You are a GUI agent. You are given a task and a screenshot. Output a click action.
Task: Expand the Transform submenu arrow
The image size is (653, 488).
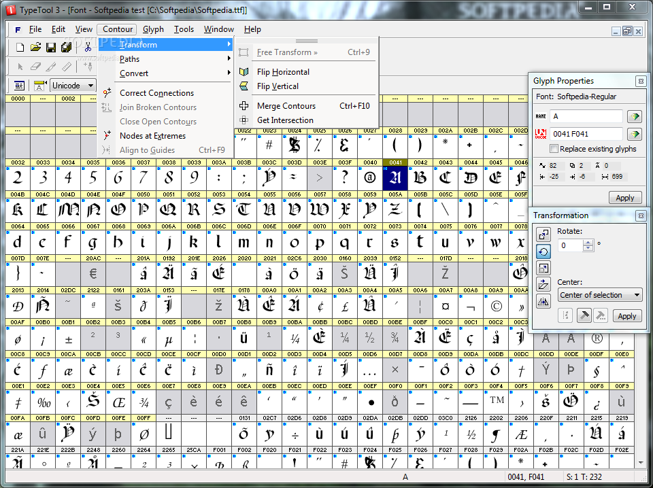229,44
